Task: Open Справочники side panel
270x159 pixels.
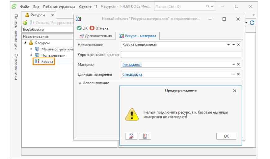Action: pos(16,67)
